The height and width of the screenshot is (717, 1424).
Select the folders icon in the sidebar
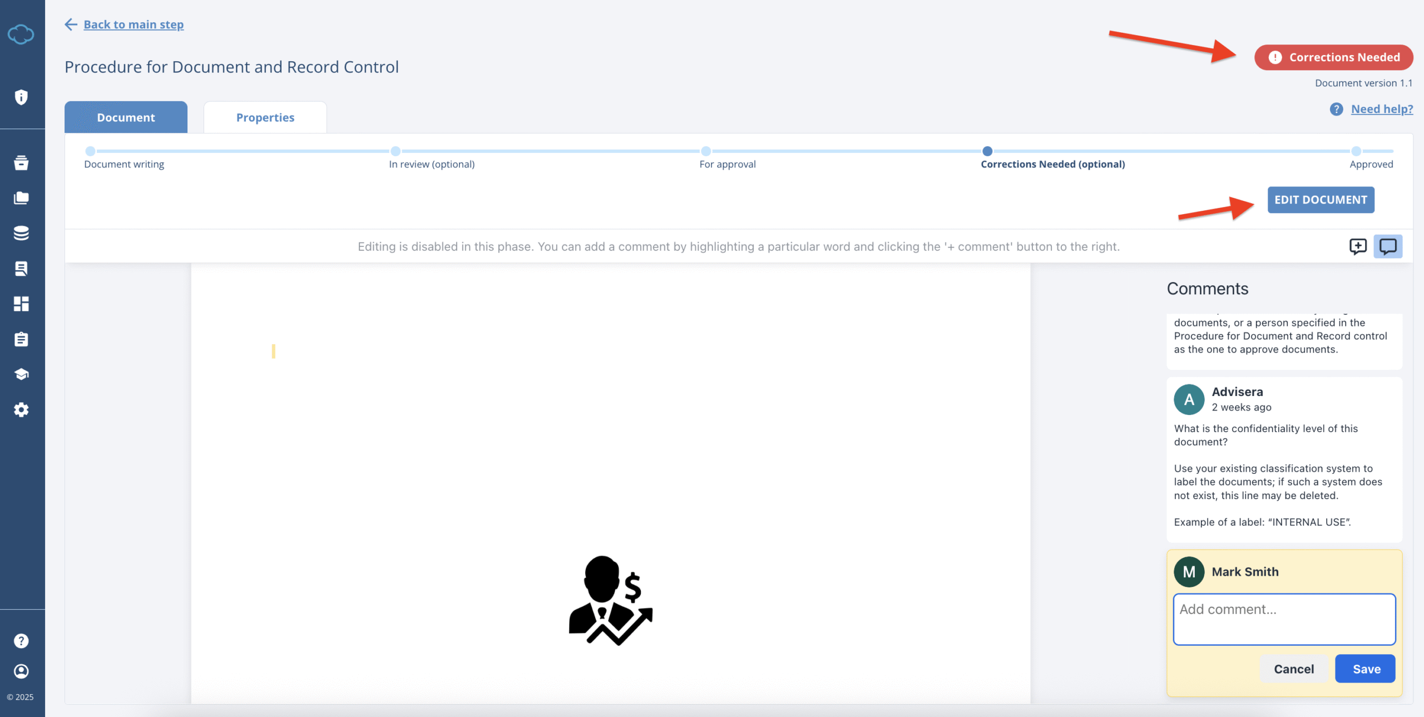(x=21, y=198)
